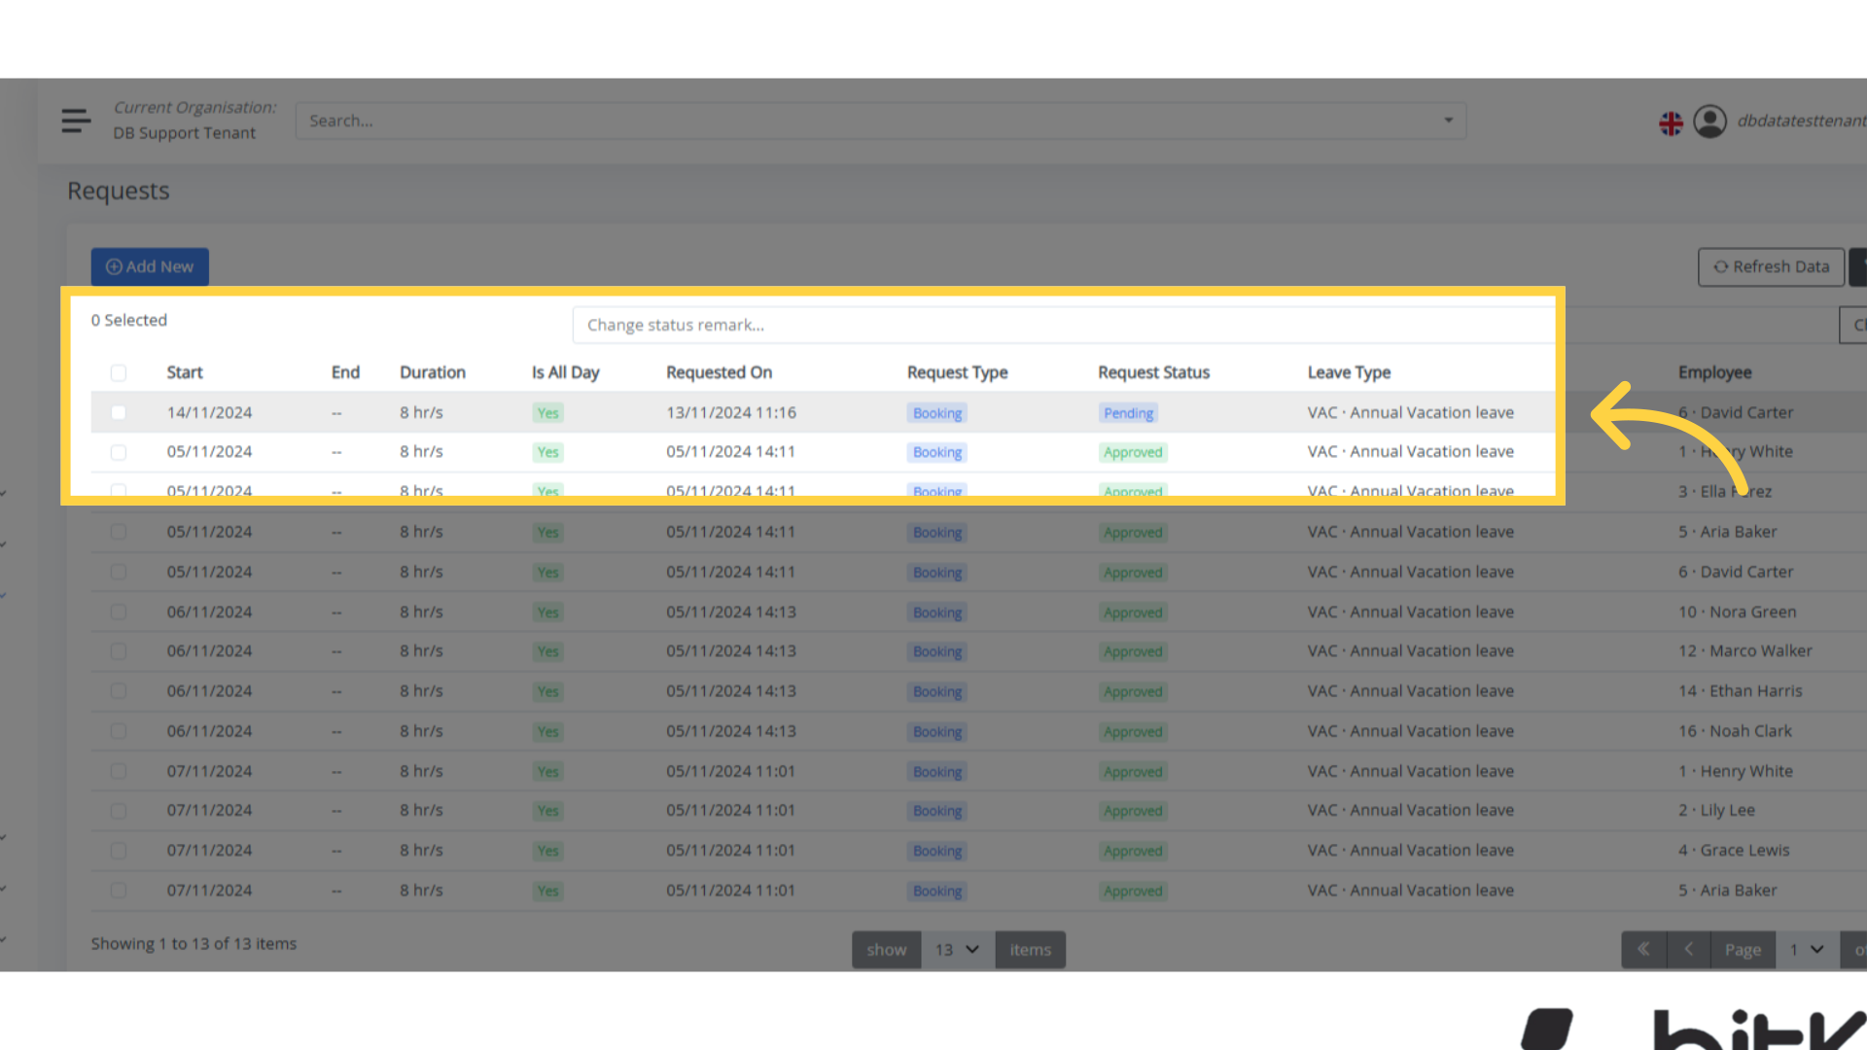Screen dimensions: 1867x1050
Task: Click the Add New plus button
Action: coord(150,266)
